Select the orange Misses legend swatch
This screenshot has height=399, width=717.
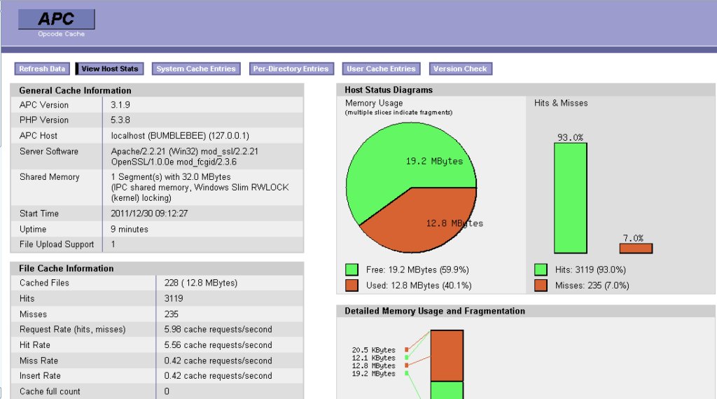coord(541,286)
